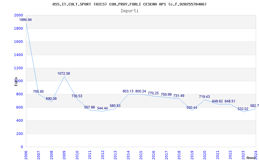The width and height of the screenshot is (259, 161).
Task: Select the x-axis year 2015
Action: click(x=141, y=155)
